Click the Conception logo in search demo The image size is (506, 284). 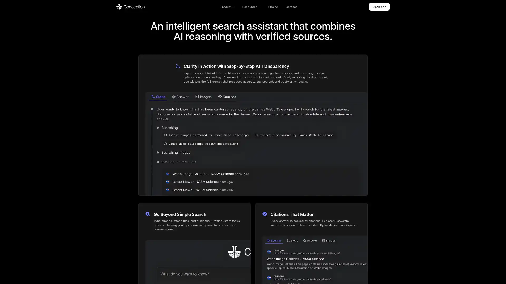[239, 252]
